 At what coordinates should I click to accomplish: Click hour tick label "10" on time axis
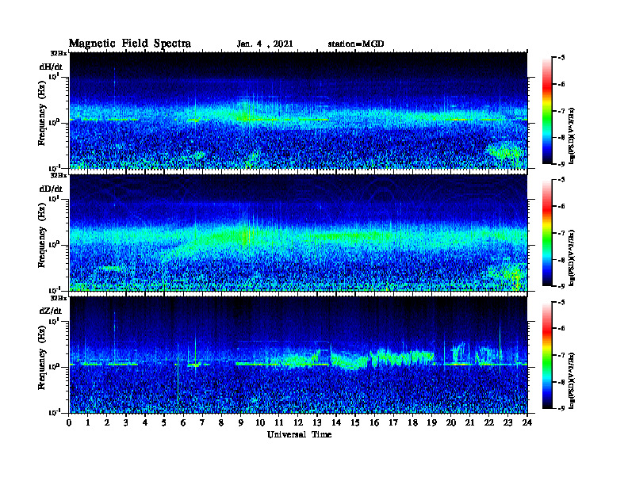260,422
